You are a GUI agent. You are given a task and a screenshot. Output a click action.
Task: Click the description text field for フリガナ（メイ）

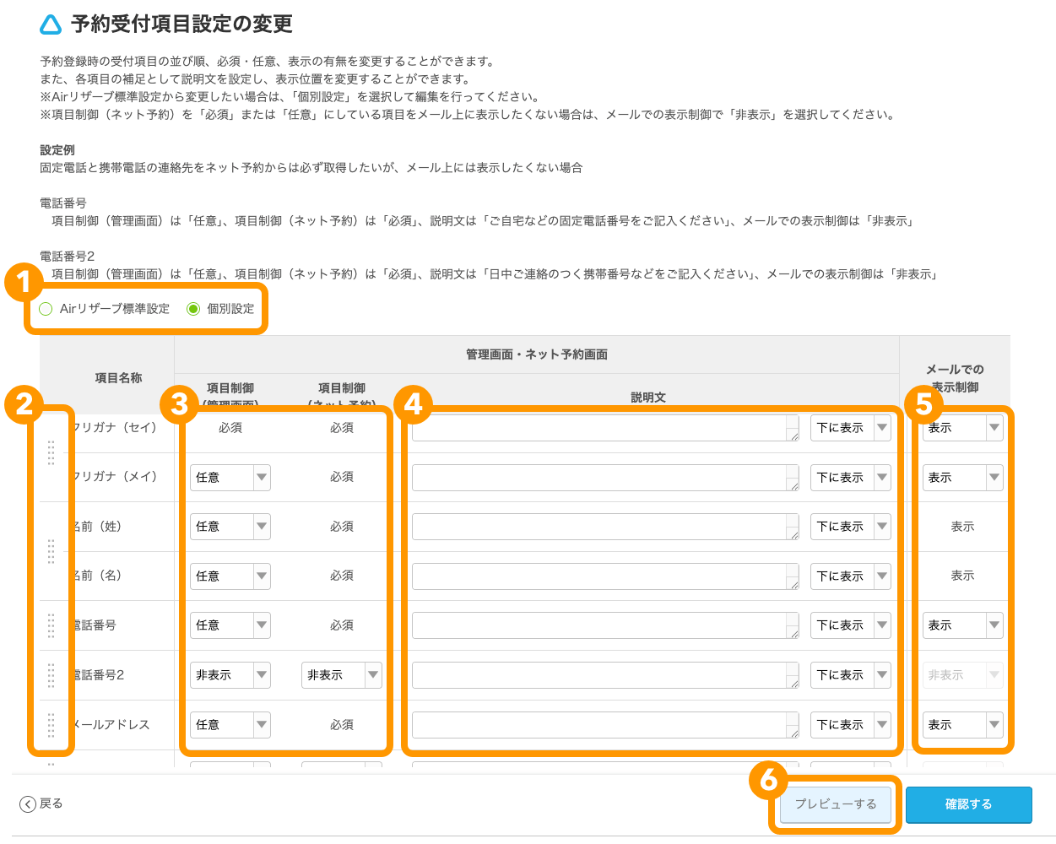tap(605, 478)
